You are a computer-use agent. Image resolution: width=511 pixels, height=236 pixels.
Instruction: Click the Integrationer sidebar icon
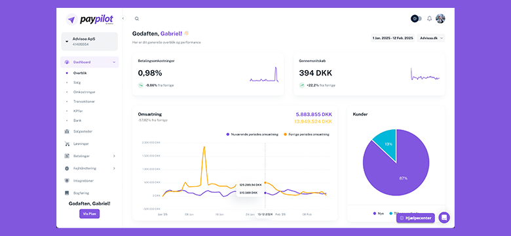point(67,180)
